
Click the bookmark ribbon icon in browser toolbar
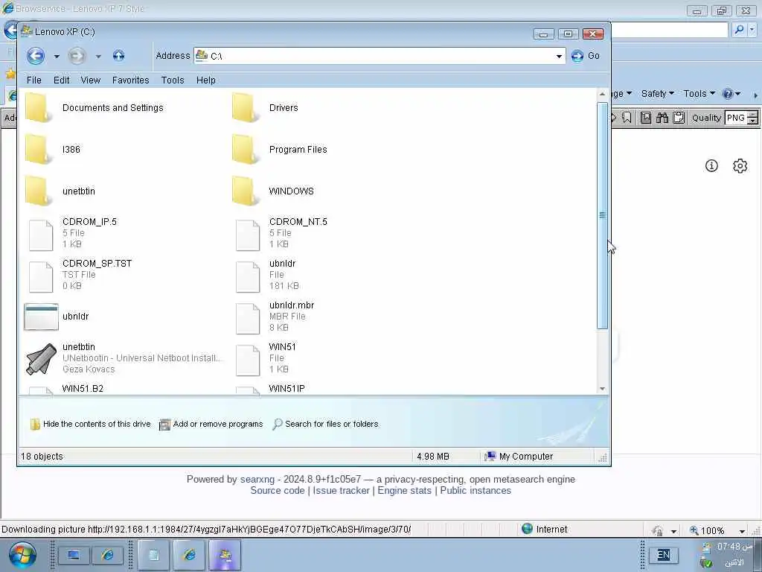point(627,118)
